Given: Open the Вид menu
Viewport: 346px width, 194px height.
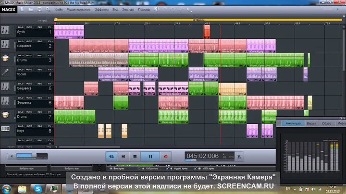Looking at the screenshot, I should point(115,10).
